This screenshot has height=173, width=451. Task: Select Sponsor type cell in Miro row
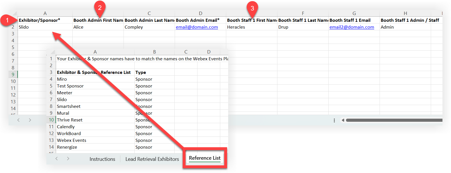coord(155,79)
